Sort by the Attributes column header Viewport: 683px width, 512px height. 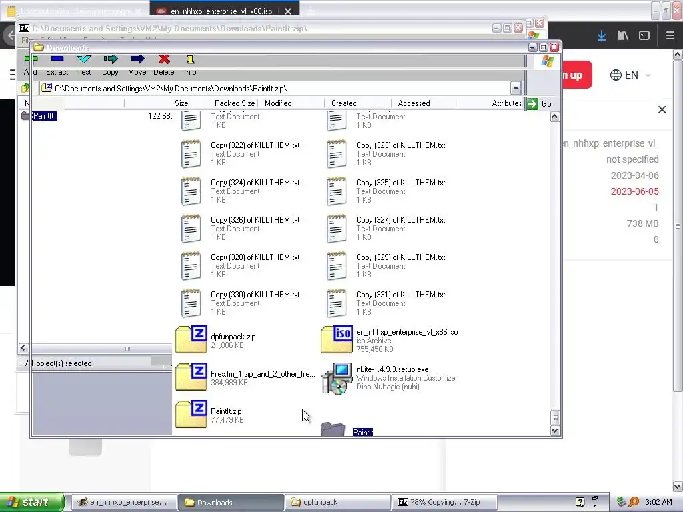point(507,103)
